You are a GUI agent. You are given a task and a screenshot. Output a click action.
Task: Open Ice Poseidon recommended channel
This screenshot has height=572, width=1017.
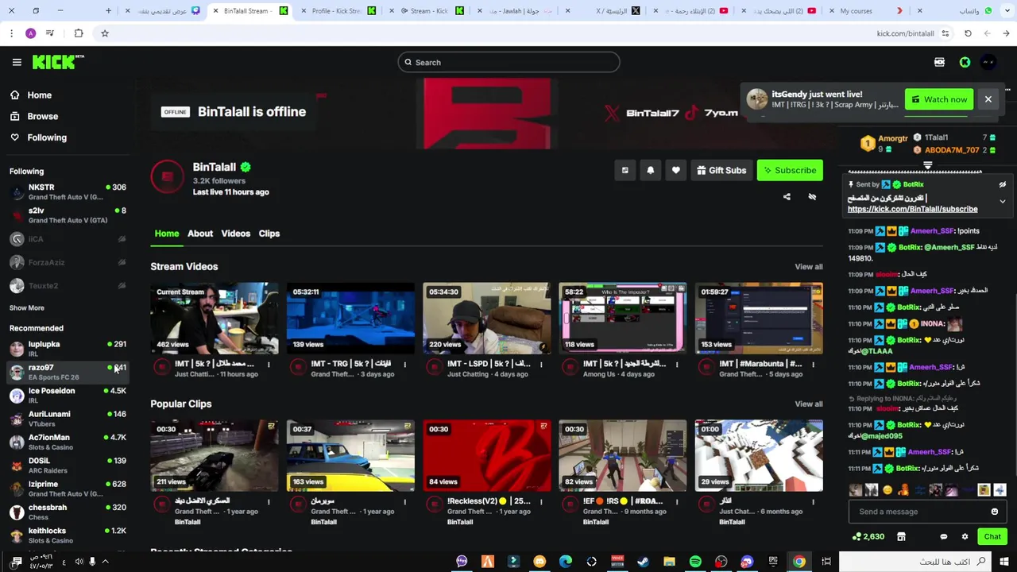pyautogui.click(x=68, y=395)
